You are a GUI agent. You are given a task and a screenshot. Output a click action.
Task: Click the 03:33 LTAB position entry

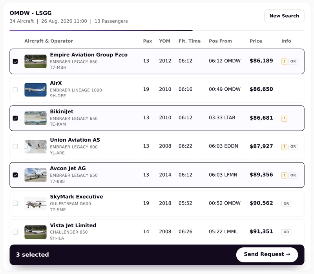coord(222,118)
